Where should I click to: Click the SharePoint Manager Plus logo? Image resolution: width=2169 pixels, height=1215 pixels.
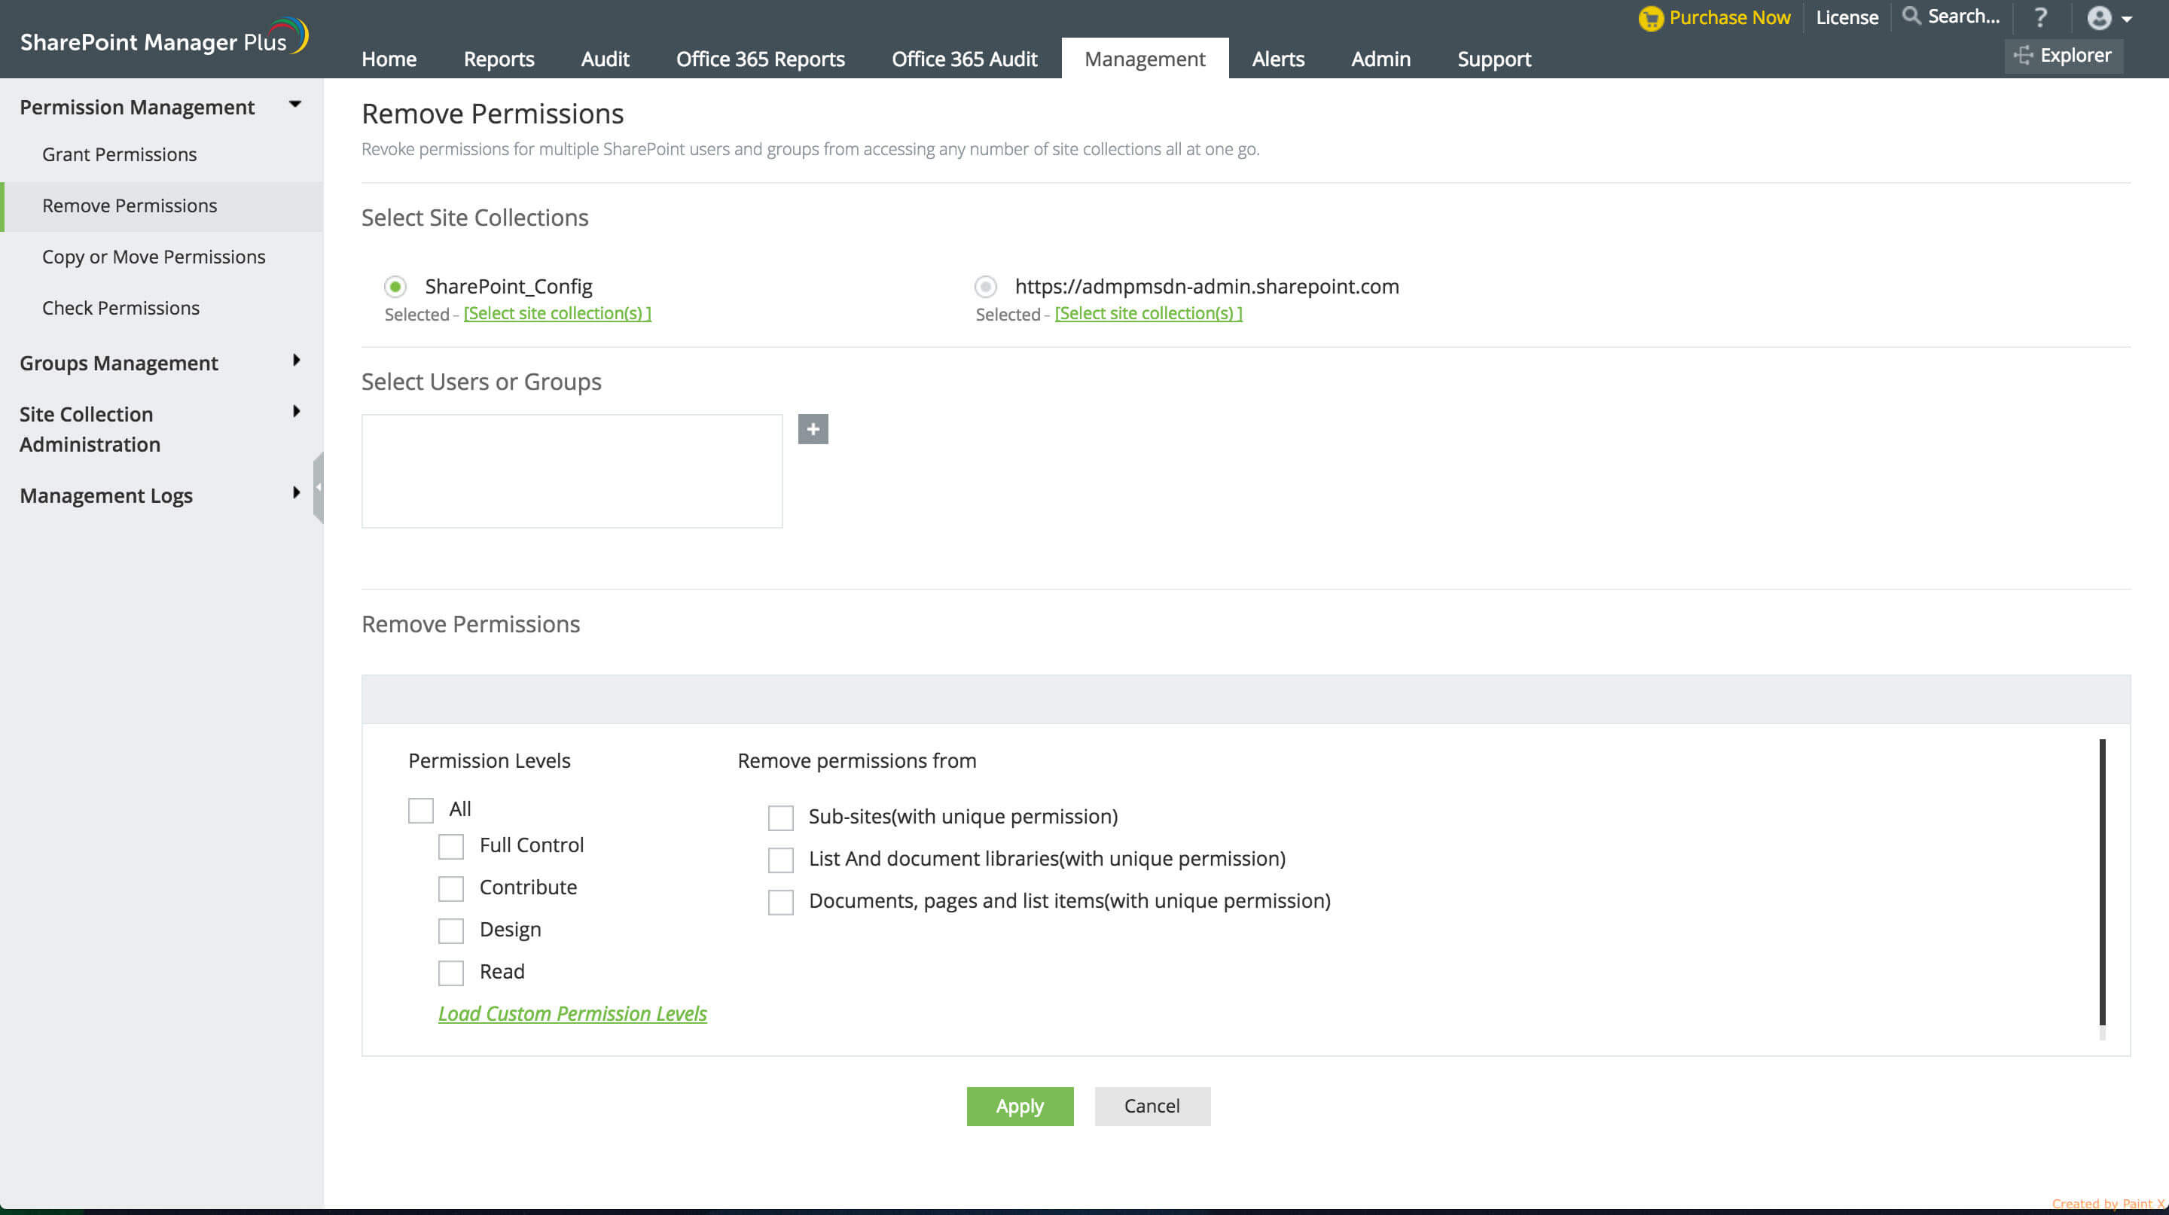tap(164, 38)
